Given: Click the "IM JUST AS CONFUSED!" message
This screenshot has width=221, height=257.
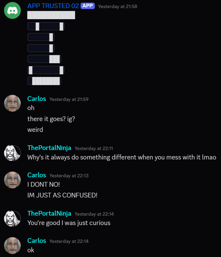Looking at the screenshot, I should 62,195.
